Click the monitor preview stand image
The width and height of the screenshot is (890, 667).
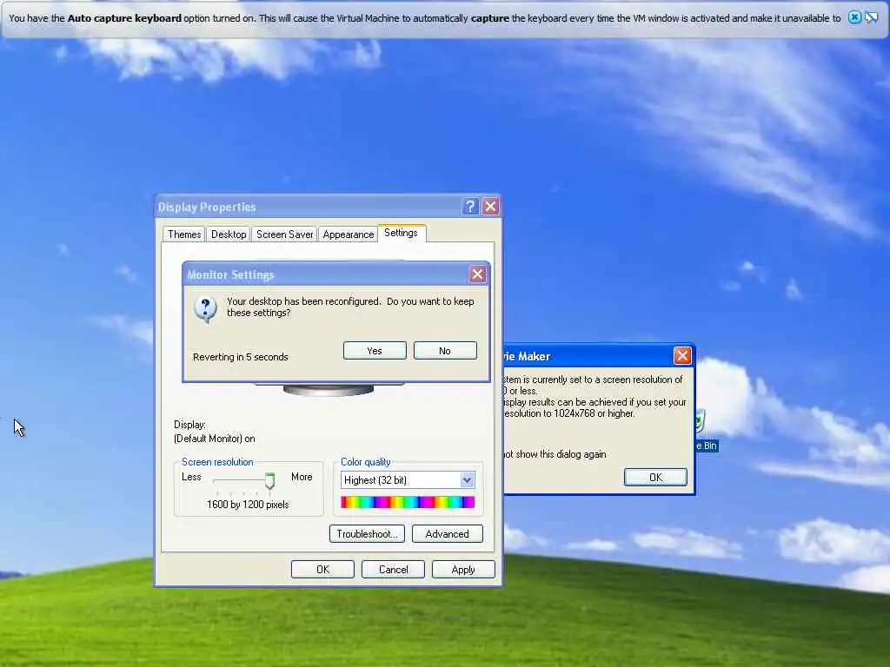point(328,390)
